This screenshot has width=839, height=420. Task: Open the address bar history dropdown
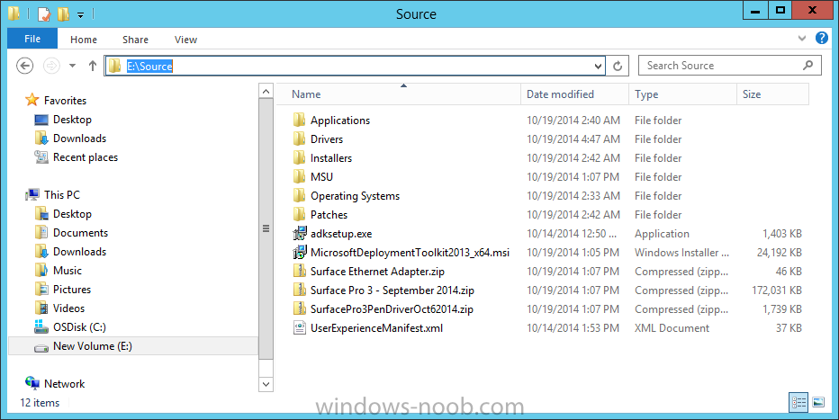point(598,67)
